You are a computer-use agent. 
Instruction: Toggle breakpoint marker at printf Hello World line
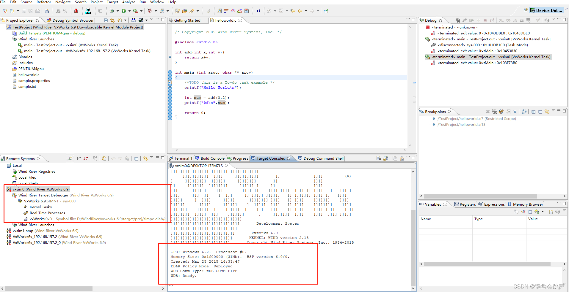point(170,87)
